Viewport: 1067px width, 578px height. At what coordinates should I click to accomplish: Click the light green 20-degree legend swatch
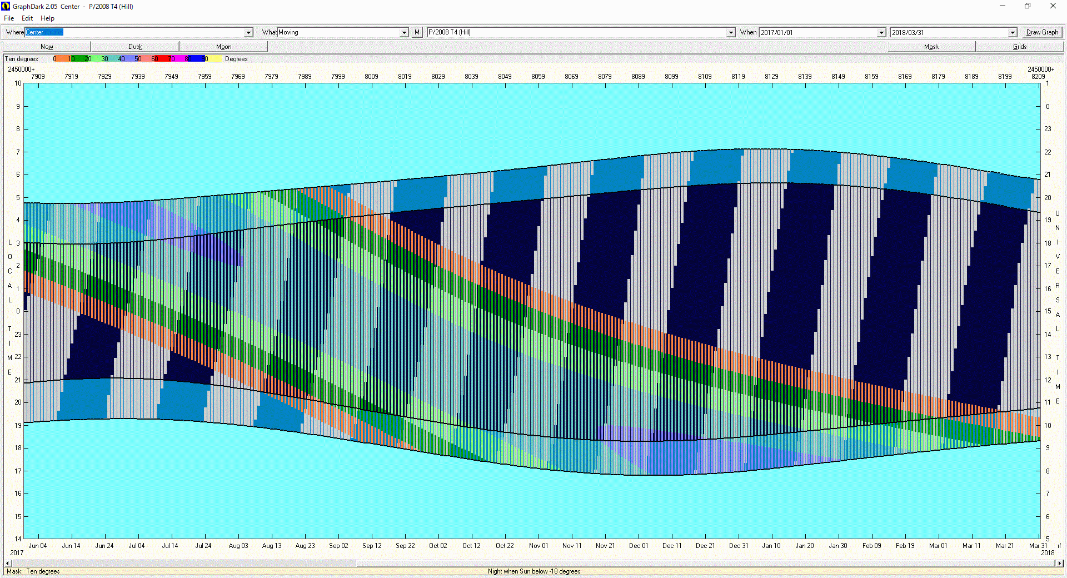pyautogui.click(x=96, y=59)
